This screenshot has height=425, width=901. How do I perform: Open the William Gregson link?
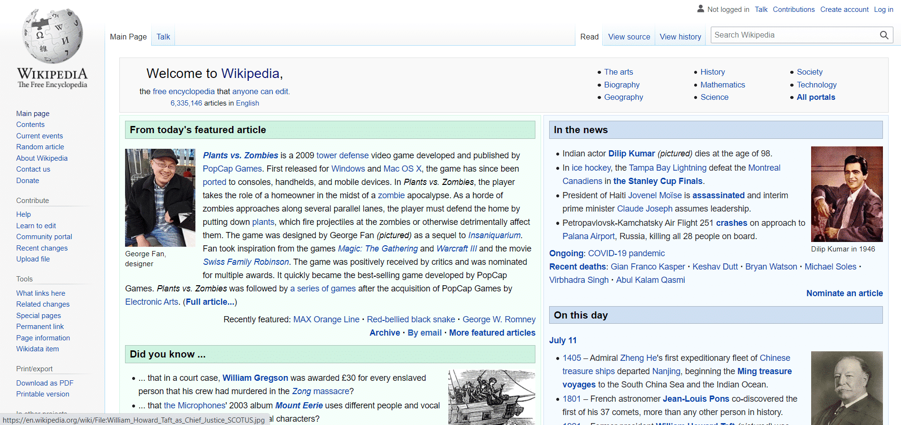click(x=255, y=378)
